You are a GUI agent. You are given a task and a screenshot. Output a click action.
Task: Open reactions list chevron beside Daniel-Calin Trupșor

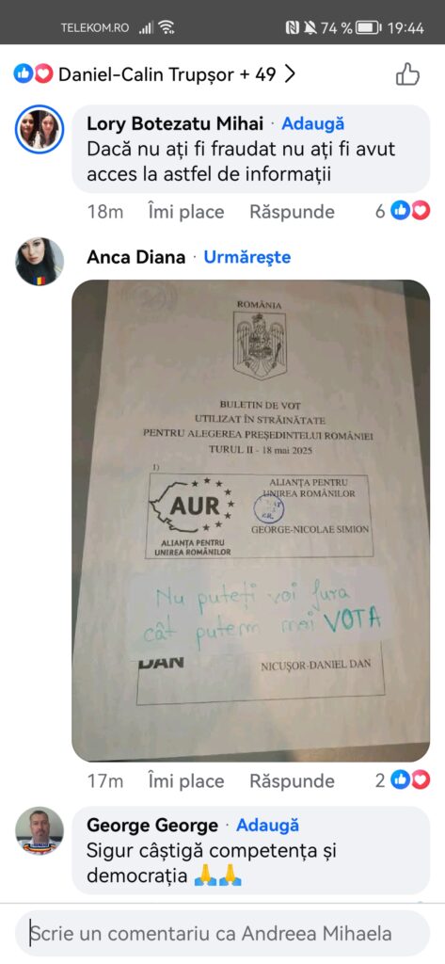(x=290, y=74)
